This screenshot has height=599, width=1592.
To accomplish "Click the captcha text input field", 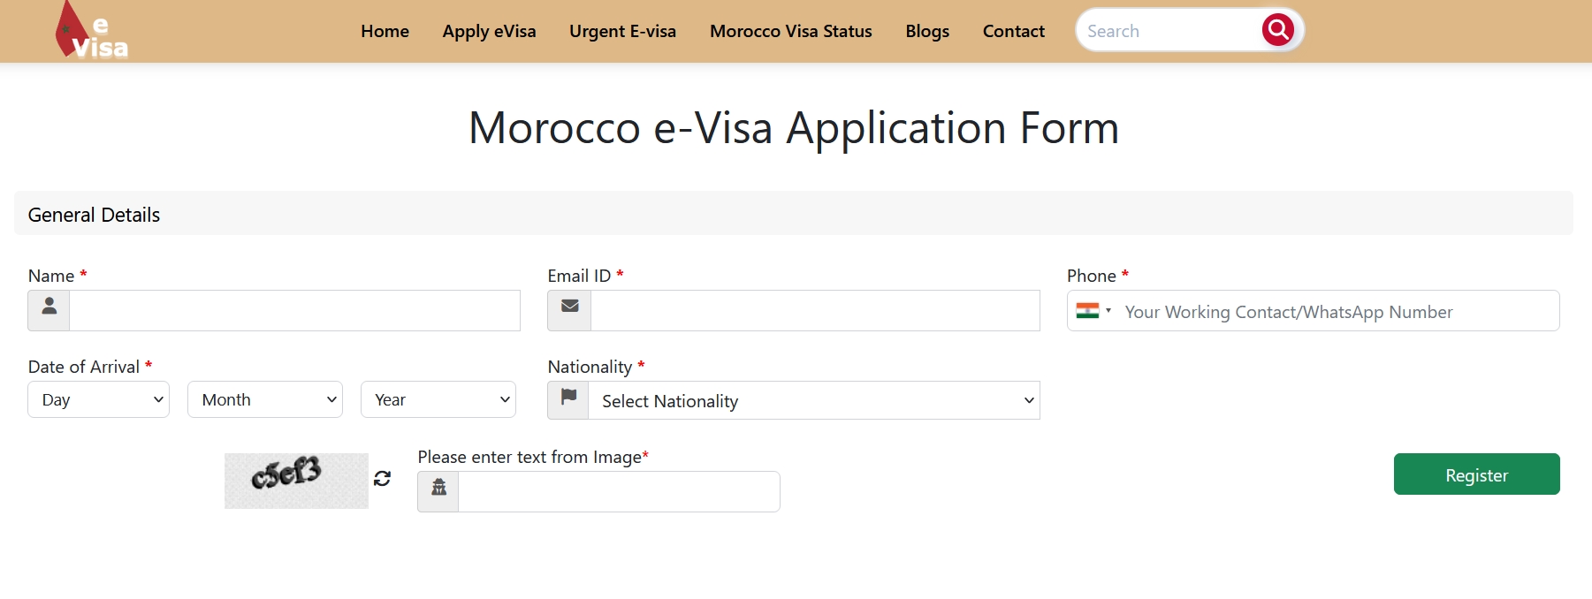I will click(x=618, y=491).
